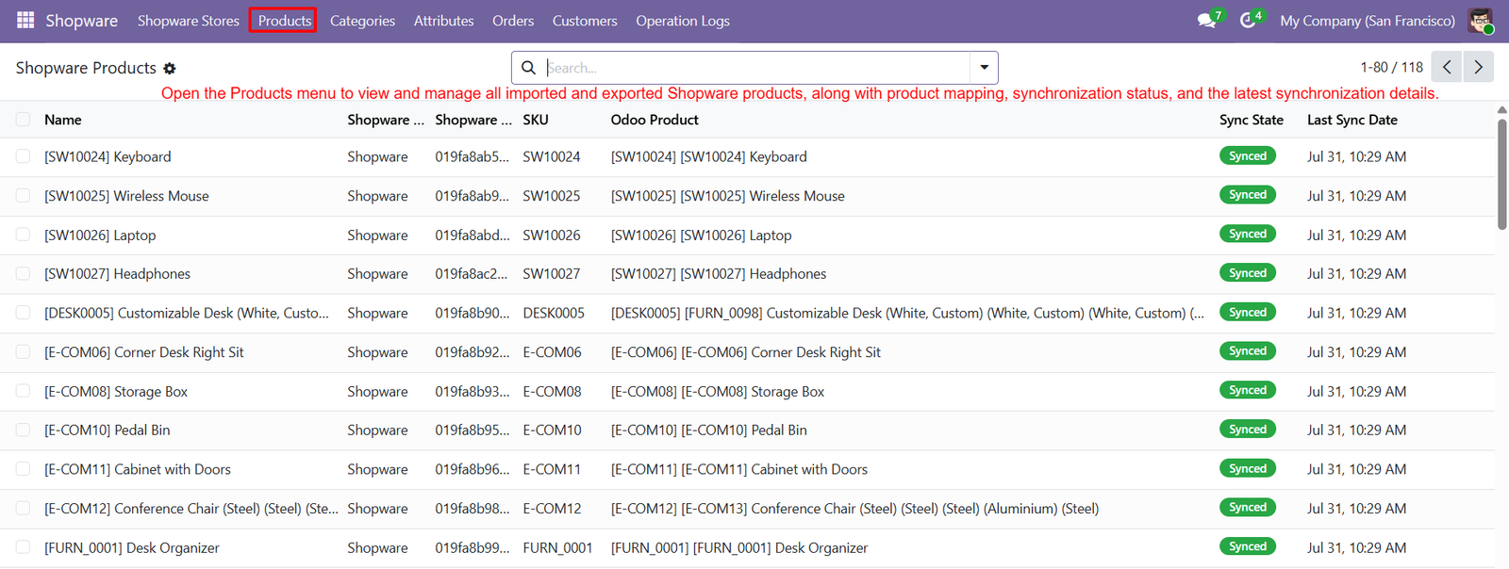Open the [SW10024] Keyboard record
The width and height of the screenshot is (1509, 569).
108,156
